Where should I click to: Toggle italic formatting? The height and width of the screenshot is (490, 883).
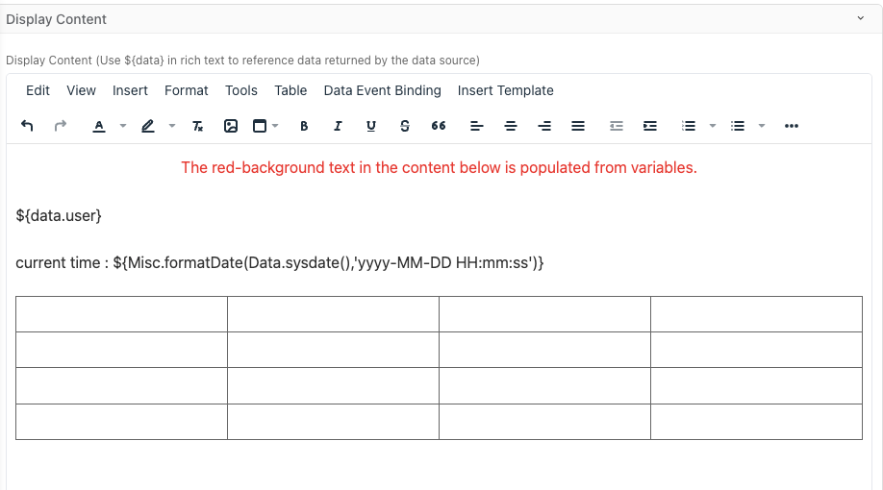338,126
